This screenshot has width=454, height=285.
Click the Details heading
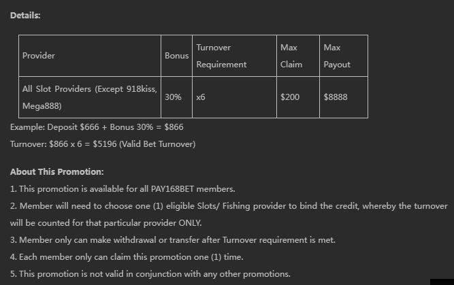25,15
